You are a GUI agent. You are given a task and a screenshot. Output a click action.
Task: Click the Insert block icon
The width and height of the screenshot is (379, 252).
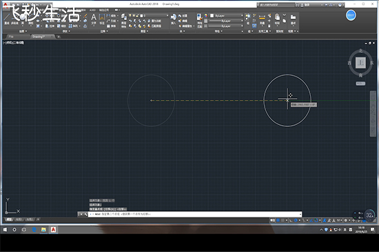(x=173, y=19)
